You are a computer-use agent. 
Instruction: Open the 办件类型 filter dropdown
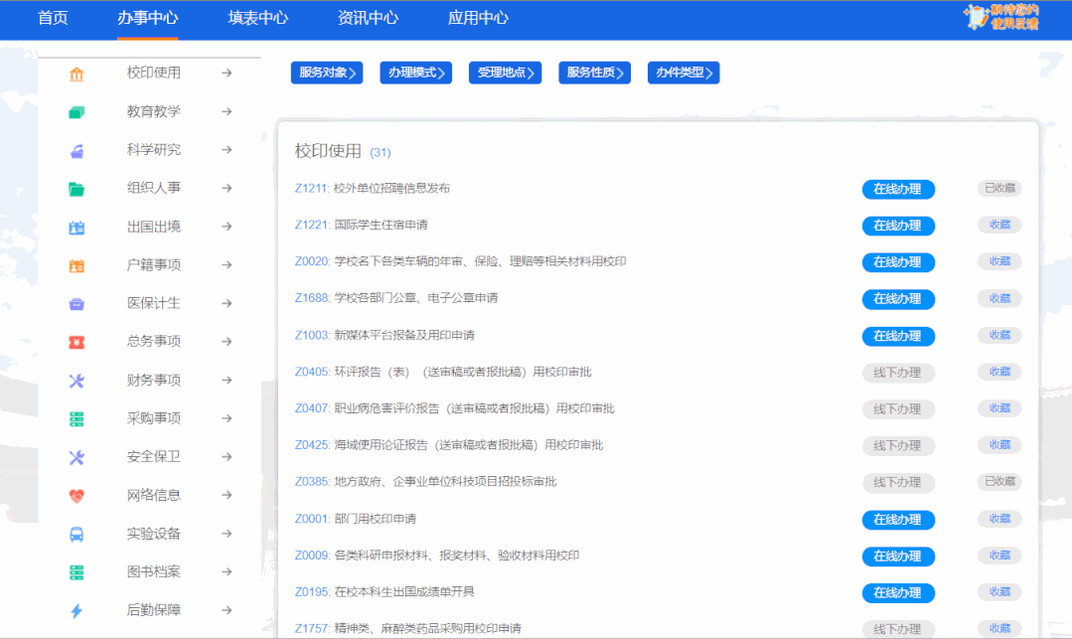click(x=683, y=73)
